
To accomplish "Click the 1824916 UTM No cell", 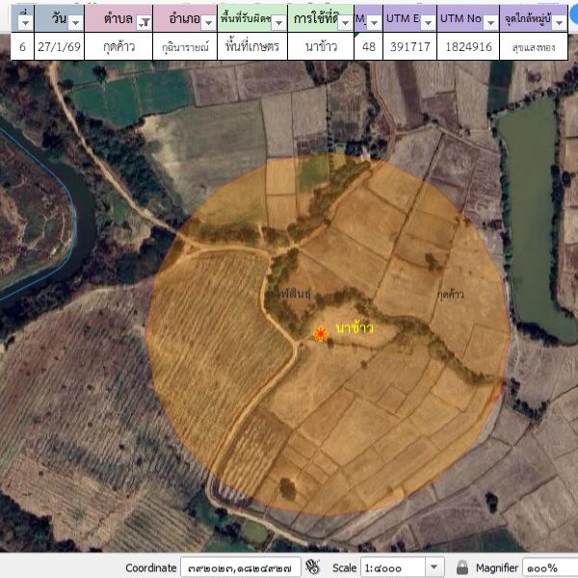I will tap(468, 46).
